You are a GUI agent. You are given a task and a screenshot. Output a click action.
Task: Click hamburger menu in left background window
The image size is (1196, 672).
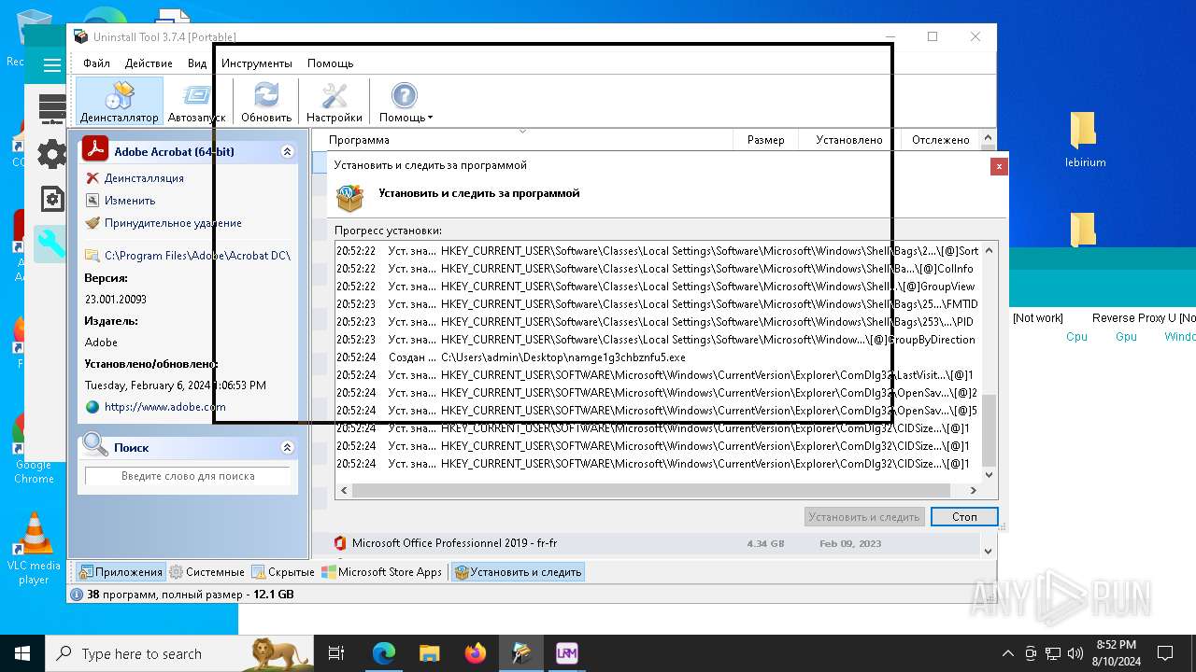[x=52, y=65]
